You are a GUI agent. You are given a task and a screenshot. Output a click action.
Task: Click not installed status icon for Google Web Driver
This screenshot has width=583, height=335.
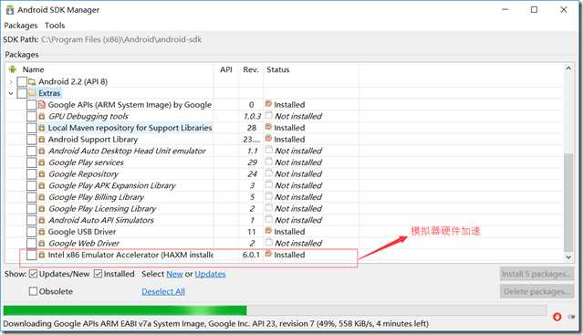[269, 243]
